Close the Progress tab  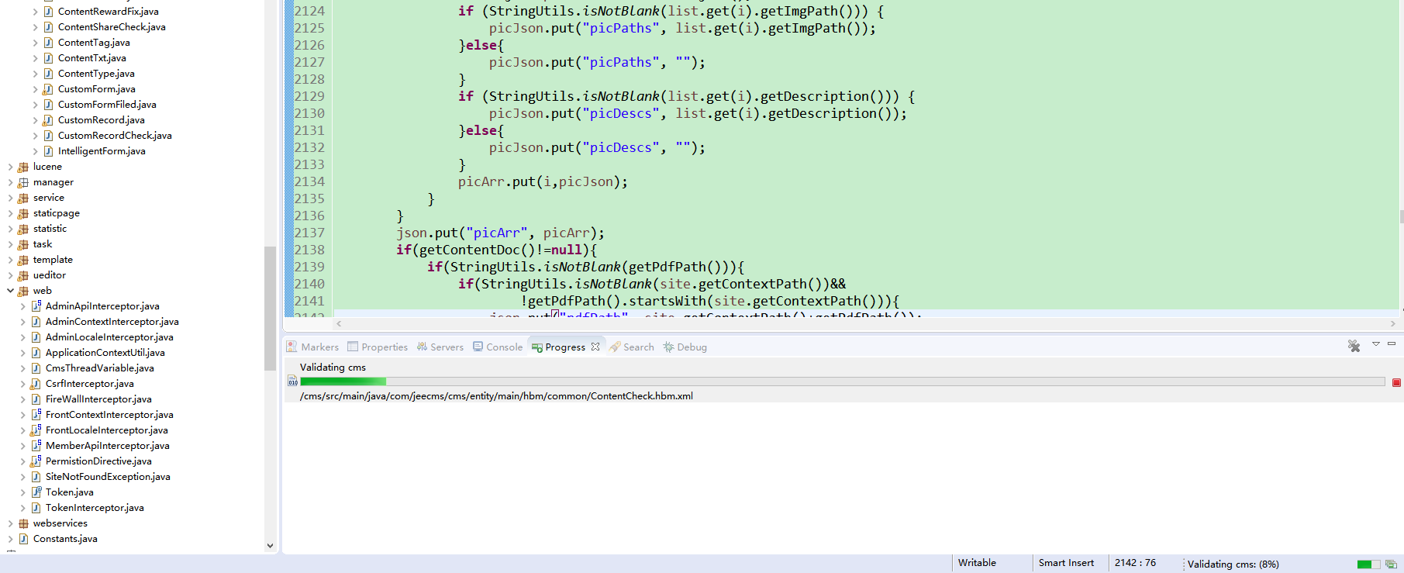coord(595,347)
